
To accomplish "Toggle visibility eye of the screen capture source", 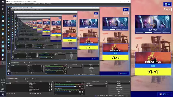I will pyautogui.click(x=49, y=83).
